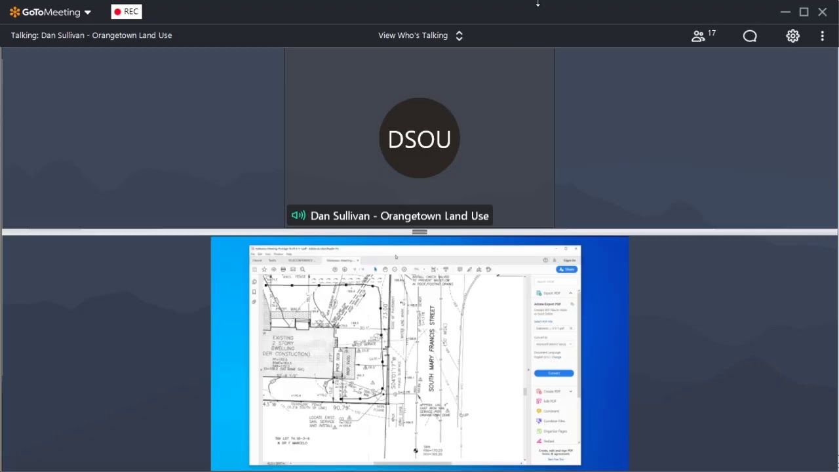Click the Dan Sullivan - Orangetown Land Use label
839x472 pixels.
pos(399,216)
